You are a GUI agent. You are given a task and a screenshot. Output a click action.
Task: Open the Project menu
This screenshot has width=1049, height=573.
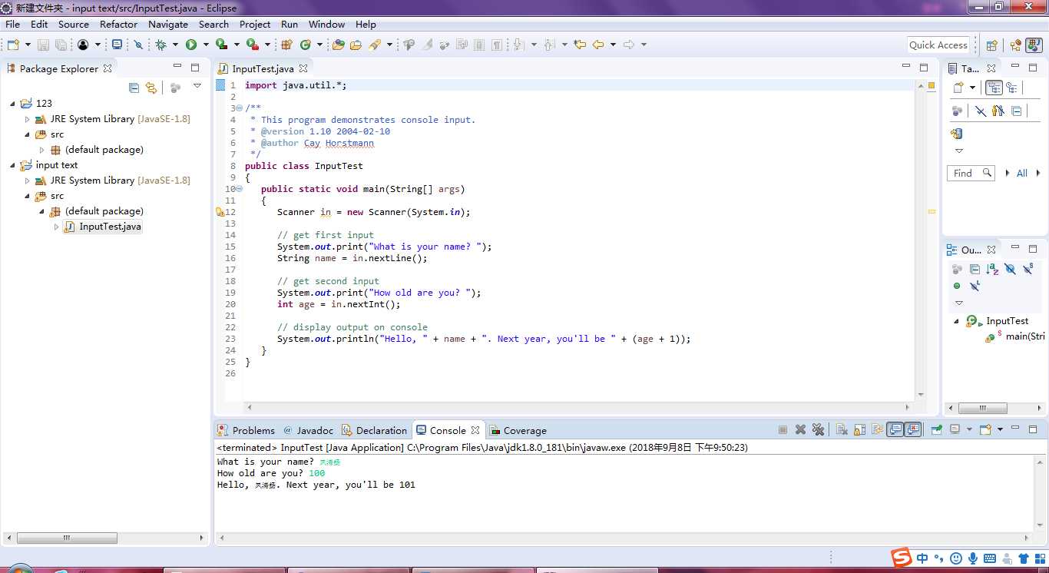(x=255, y=24)
